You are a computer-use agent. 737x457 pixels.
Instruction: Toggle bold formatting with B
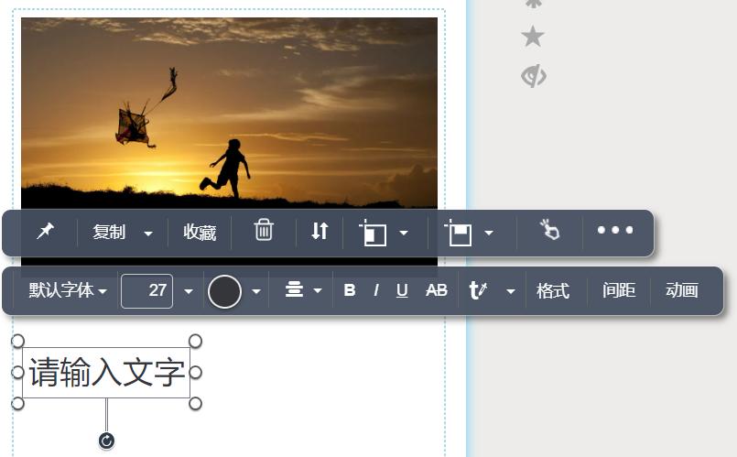pos(349,290)
